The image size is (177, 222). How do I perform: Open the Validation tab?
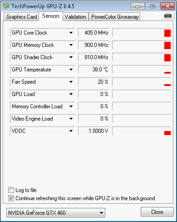(x=75, y=16)
